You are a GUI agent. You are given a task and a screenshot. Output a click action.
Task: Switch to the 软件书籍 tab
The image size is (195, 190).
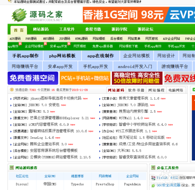click(x=136, y=90)
